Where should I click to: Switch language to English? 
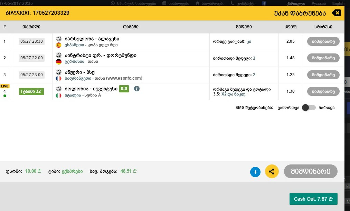(338, 3)
